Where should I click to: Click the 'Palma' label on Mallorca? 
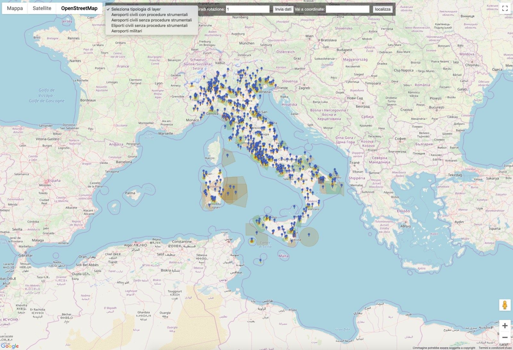coord(130,193)
